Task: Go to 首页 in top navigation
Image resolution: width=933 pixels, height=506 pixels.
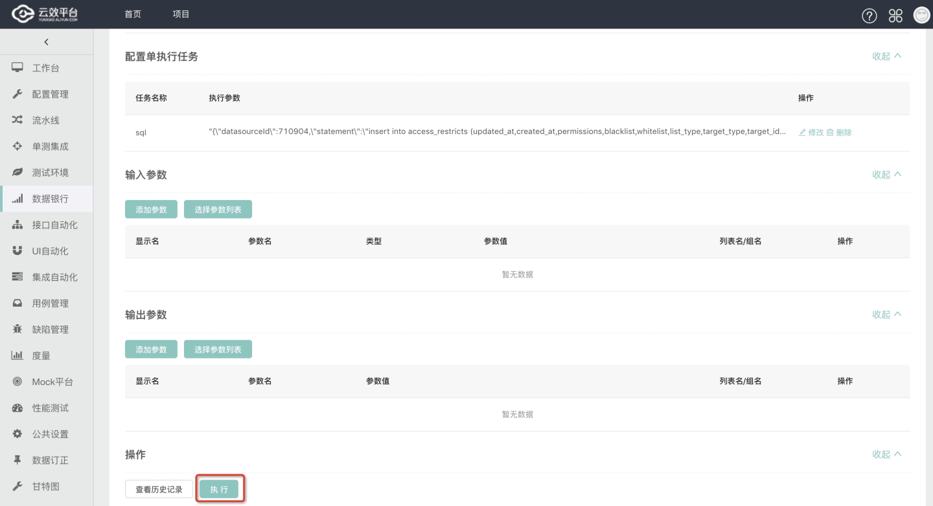Action: 133,14
